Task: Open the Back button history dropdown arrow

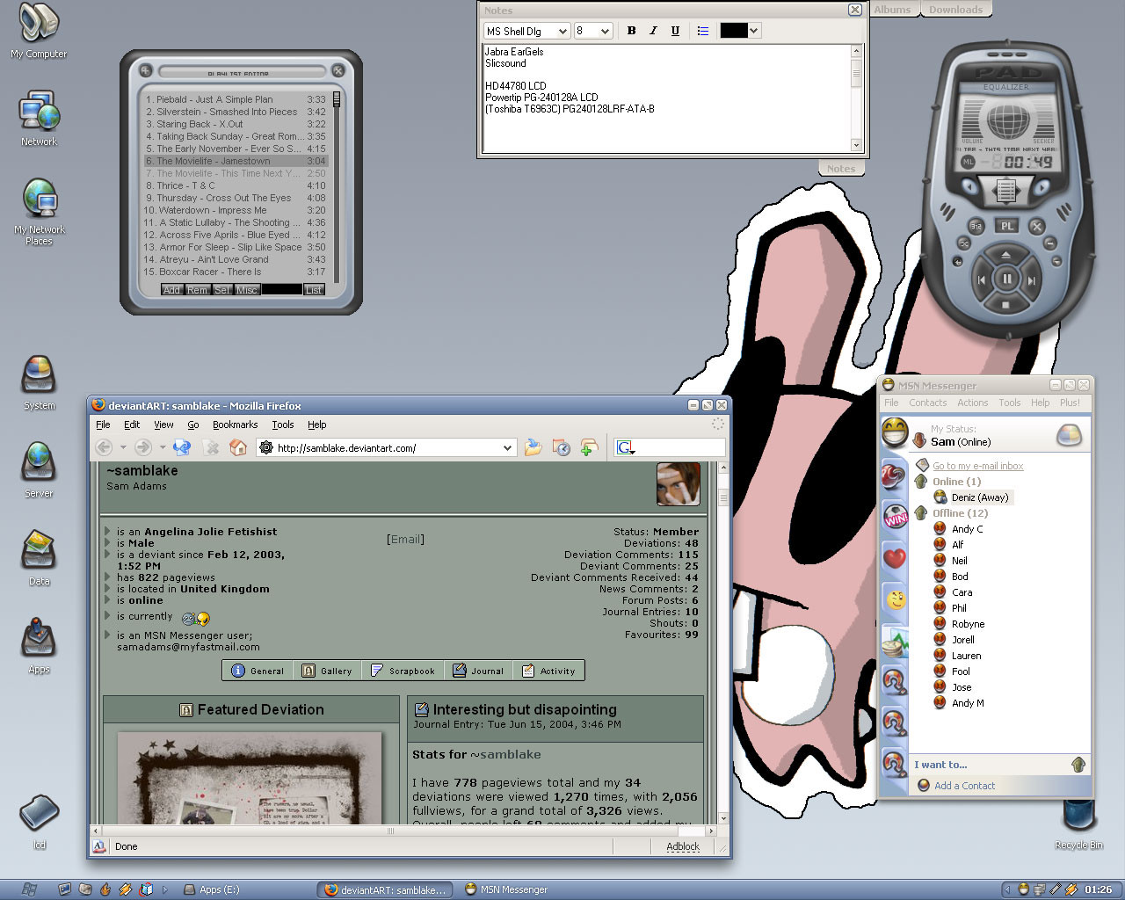Action: coord(121,448)
